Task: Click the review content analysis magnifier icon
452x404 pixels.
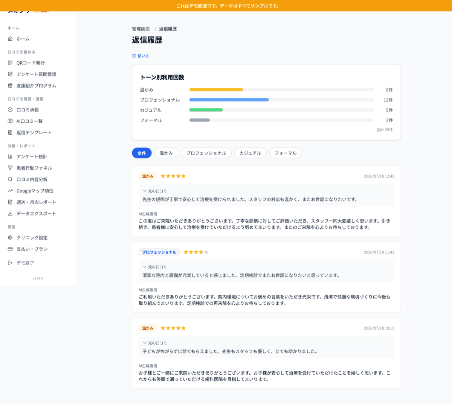Action: pyautogui.click(x=10, y=179)
